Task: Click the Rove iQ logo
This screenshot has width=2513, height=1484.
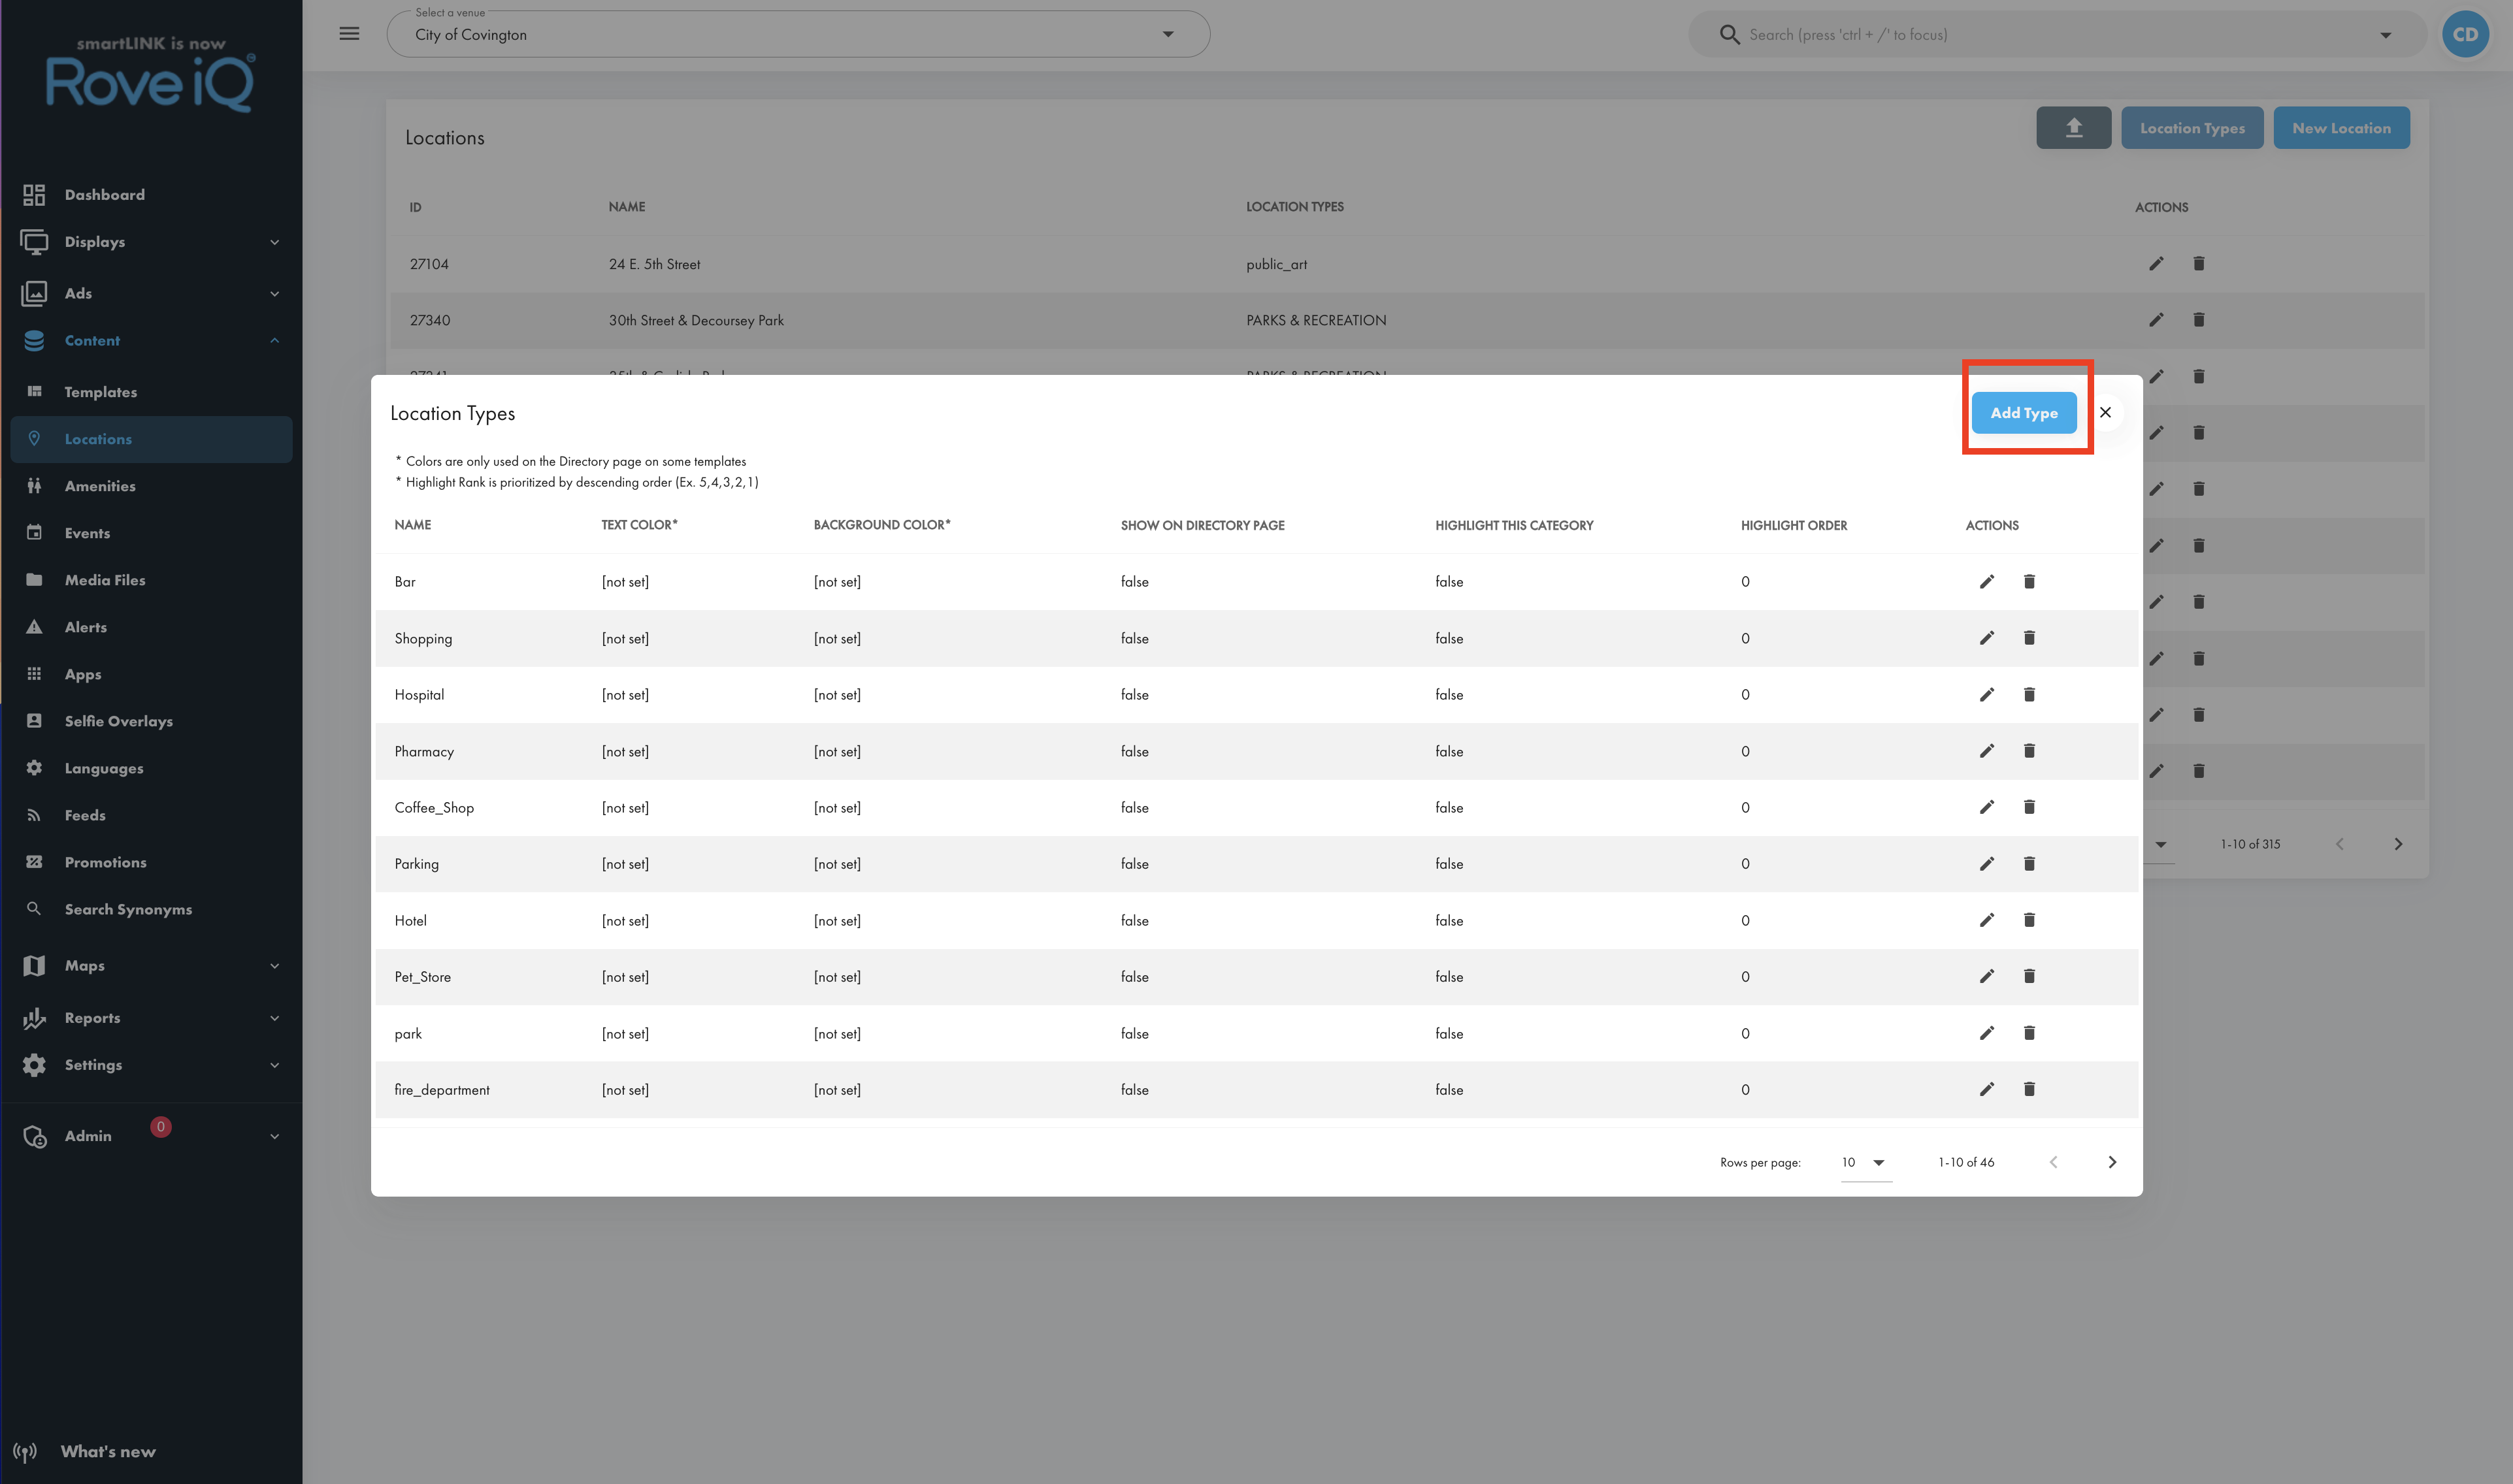Action: (150, 76)
